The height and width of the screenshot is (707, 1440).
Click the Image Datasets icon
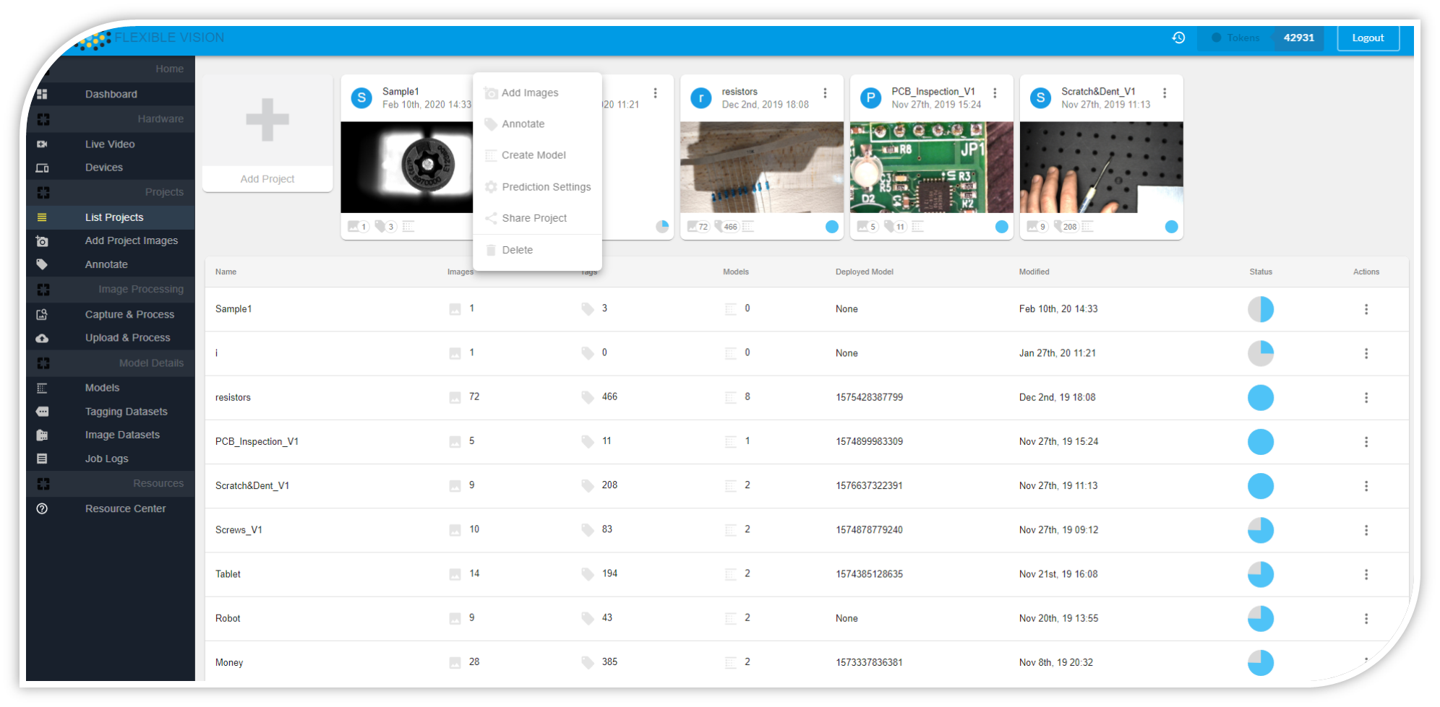(x=42, y=435)
